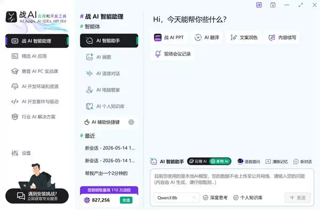The image size is (320, 210).
Task: Enable 深度思考 deep thinking option
Action: point(215,198)
